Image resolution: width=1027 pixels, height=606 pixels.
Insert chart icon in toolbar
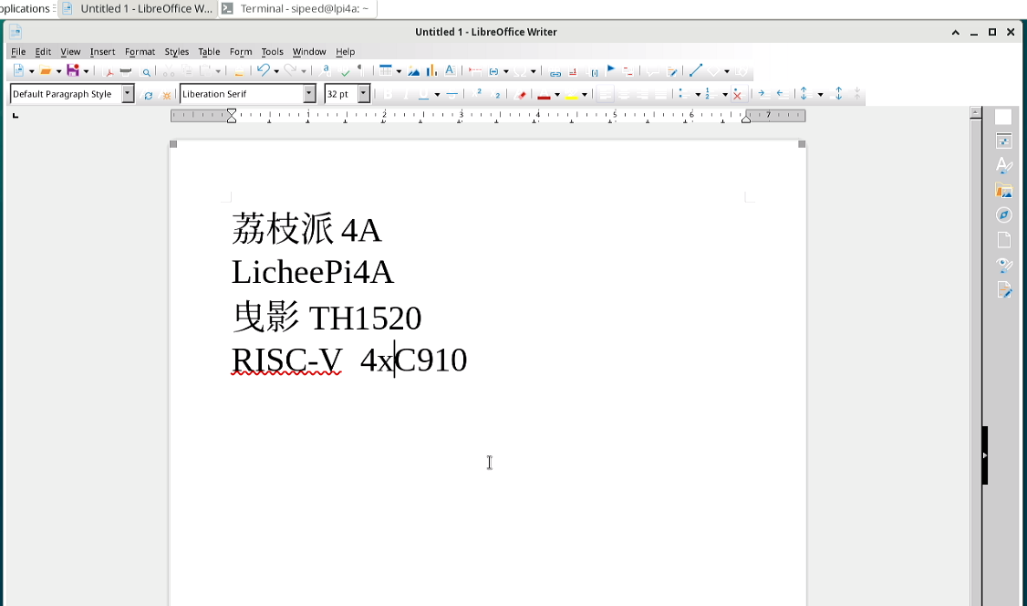tap(431, 70)
